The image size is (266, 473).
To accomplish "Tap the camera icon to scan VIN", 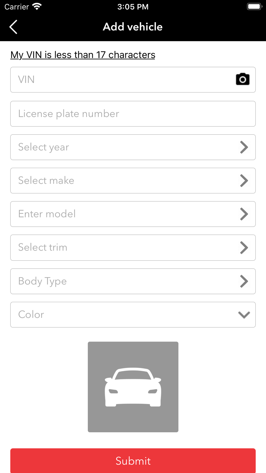I will 243,79.
